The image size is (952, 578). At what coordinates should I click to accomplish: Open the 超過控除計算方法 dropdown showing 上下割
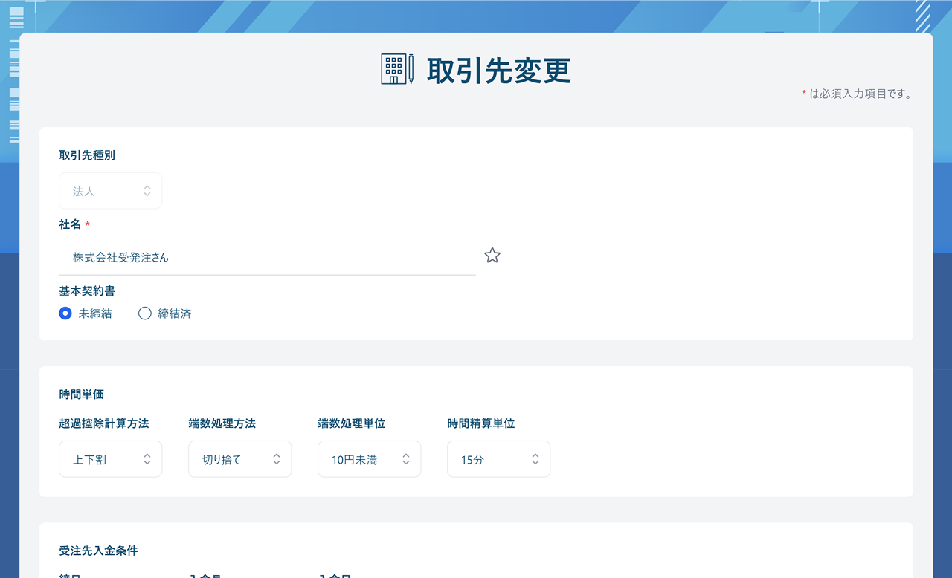click(x=111, y=459)
